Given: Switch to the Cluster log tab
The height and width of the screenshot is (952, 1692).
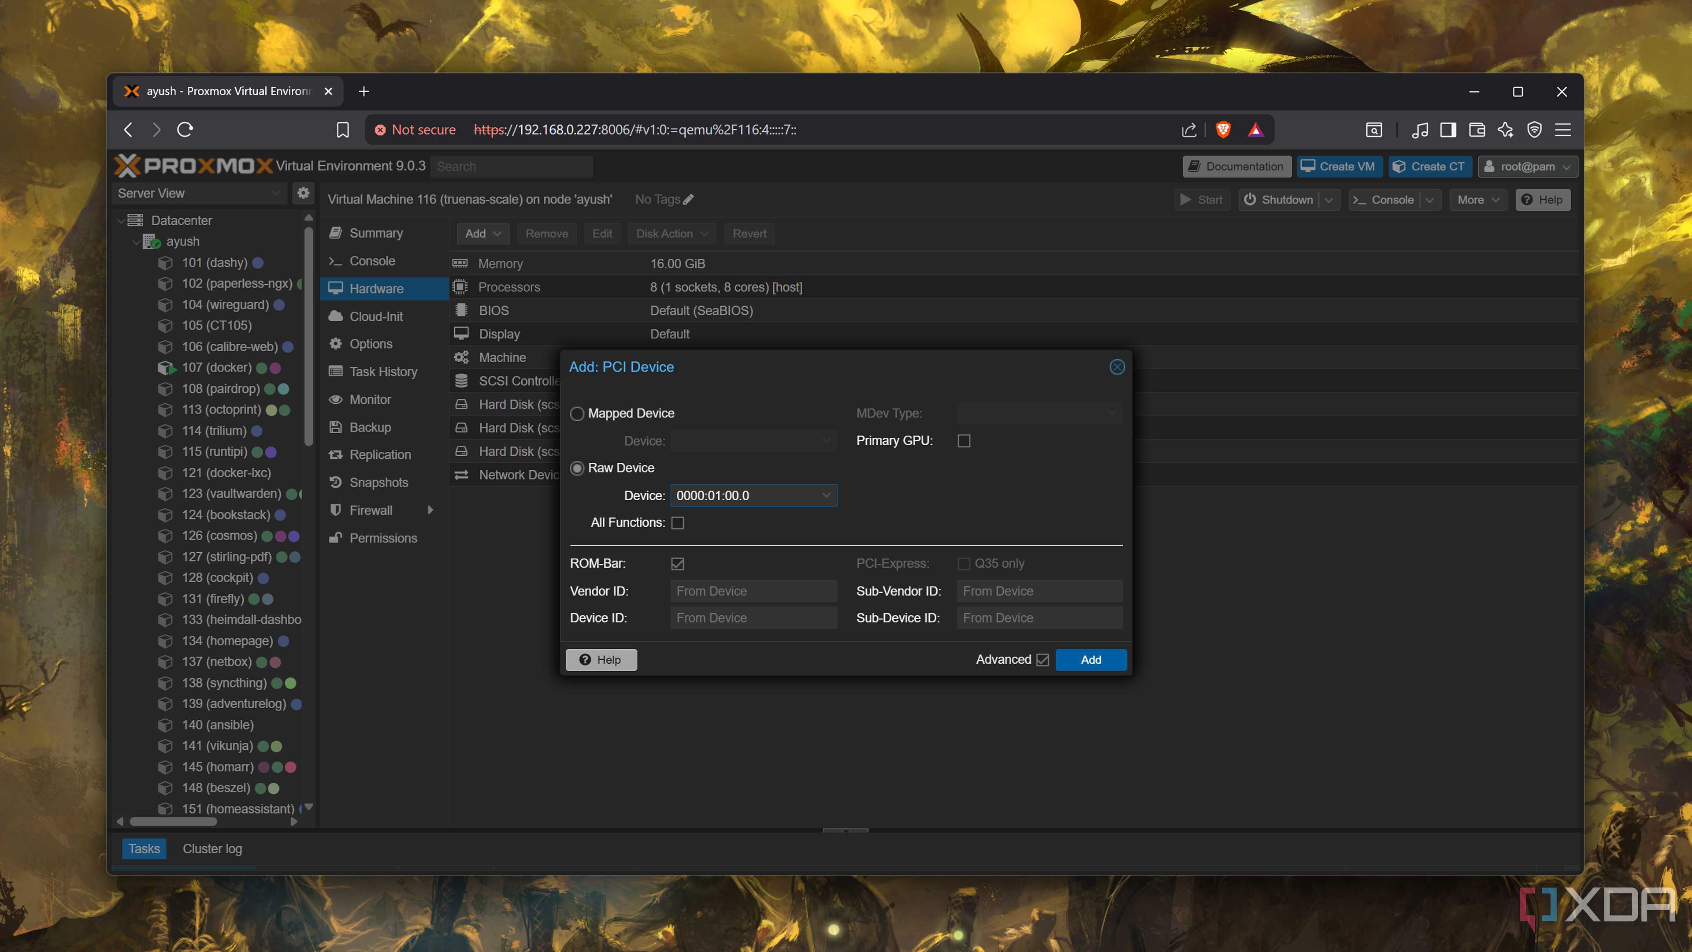Looking at the screenshot, I should click(212, 849).
